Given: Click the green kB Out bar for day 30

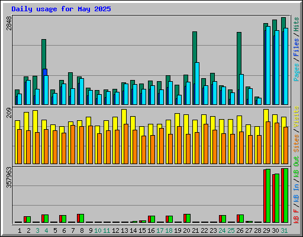Looking at the screenshot, I should 277,198.
